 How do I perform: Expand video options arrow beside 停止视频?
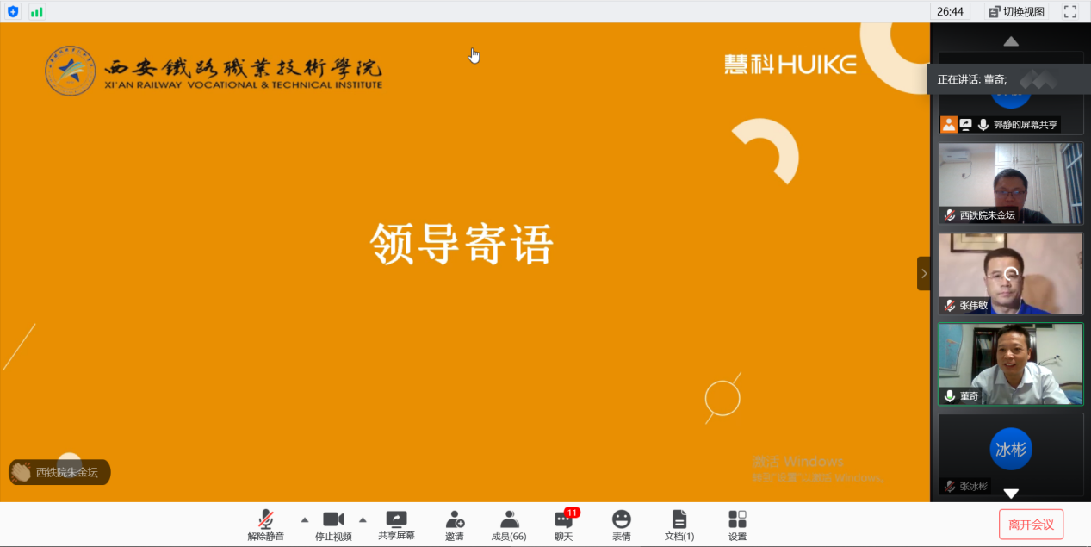click(363, 519)
